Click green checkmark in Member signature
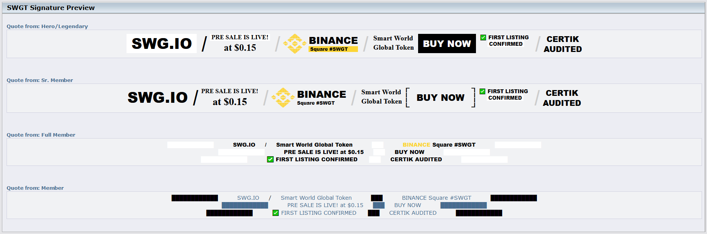 276,213
